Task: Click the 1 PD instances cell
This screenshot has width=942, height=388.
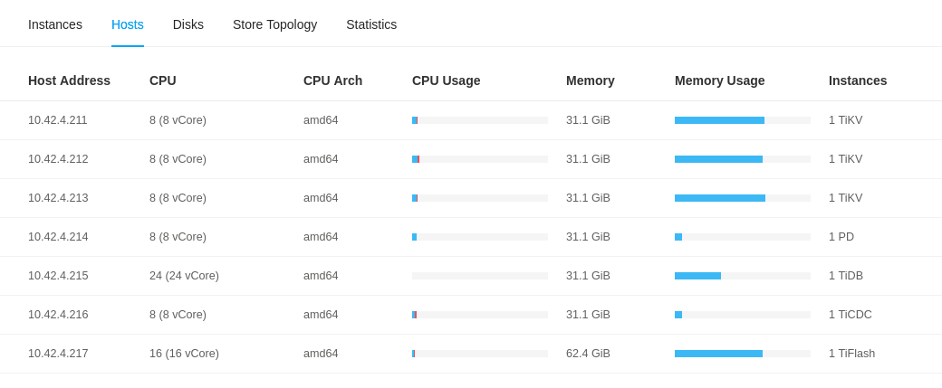Action: click(841, 237)
